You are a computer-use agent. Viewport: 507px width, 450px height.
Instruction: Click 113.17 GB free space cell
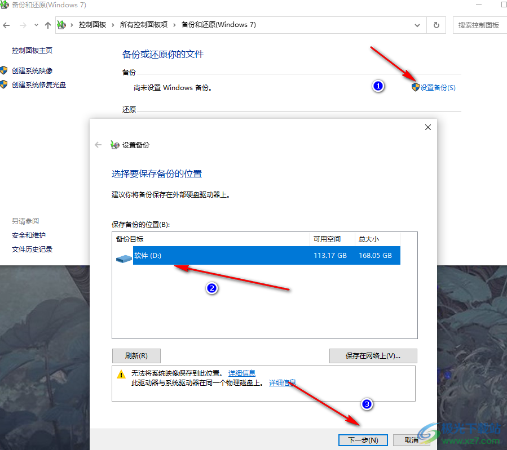330,256
